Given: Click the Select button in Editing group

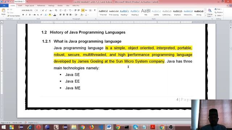Looking at the screenshot, I should point(219,16).
